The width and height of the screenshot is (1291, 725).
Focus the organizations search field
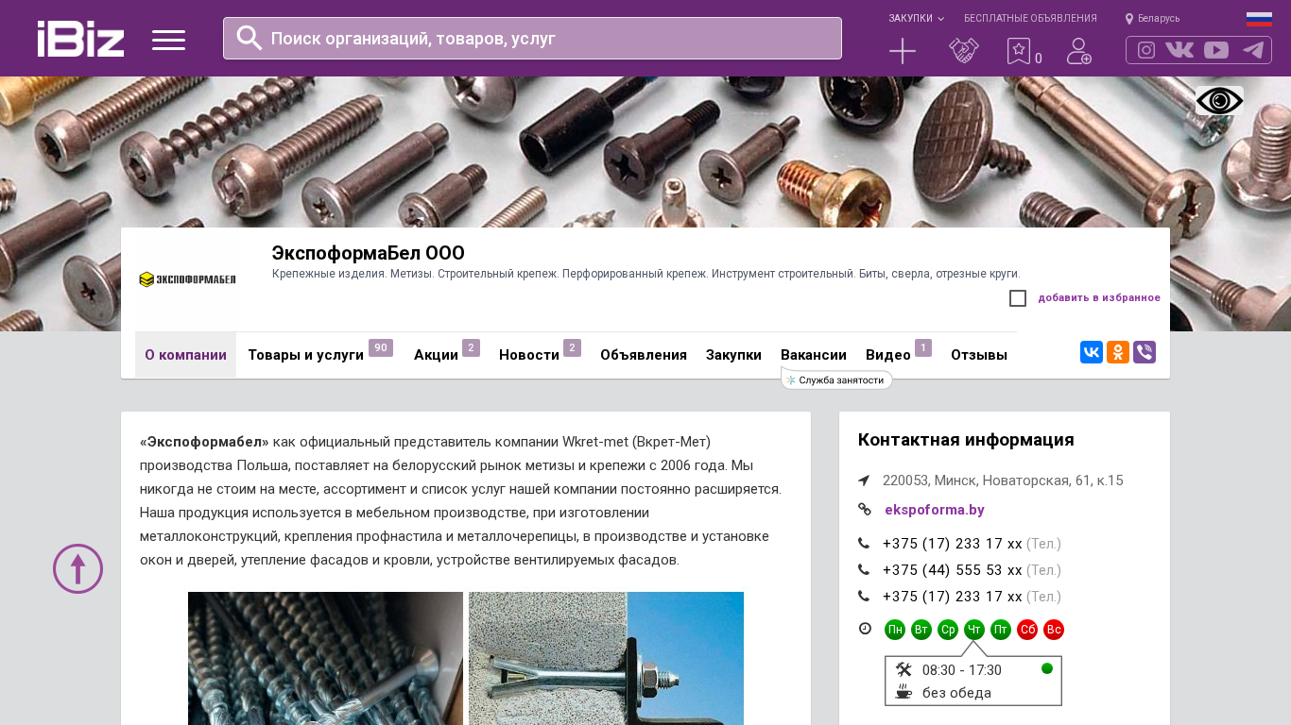pos(532,38)
